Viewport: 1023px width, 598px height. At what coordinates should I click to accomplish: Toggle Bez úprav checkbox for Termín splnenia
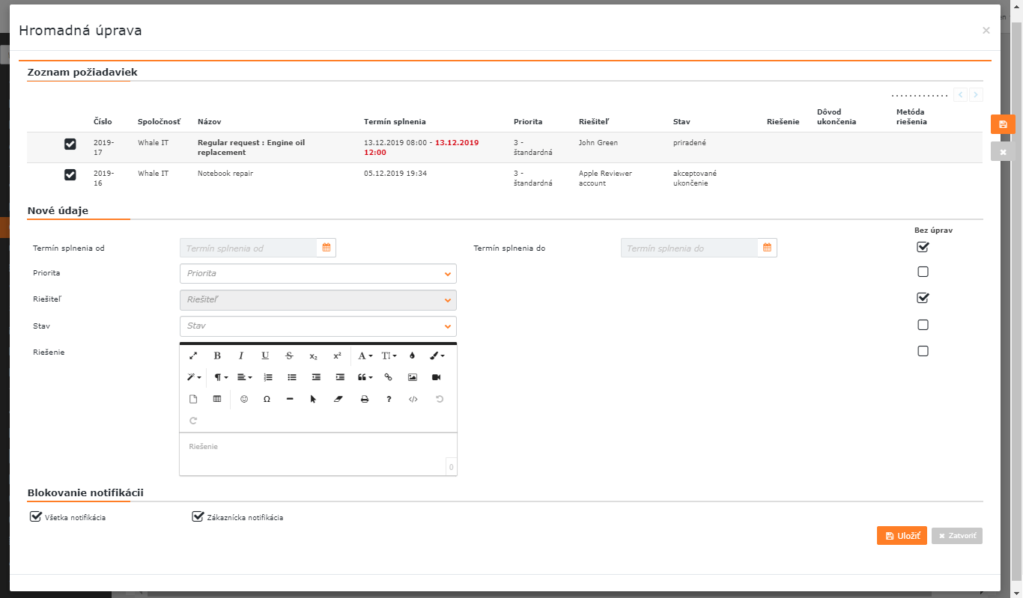[x=923, y=247]
